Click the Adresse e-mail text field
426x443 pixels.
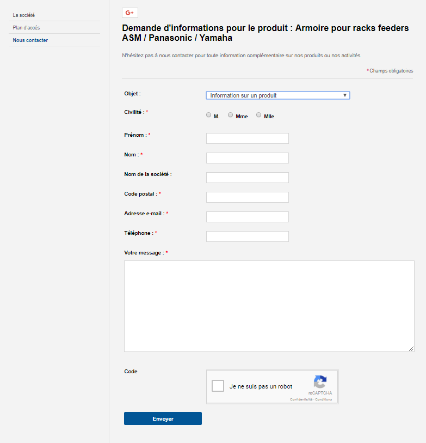(248, 217)
